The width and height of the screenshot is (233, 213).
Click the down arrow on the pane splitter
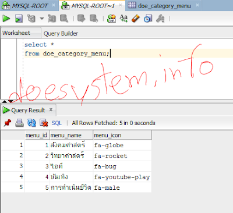pyautogui.click(x=11, y=101)
